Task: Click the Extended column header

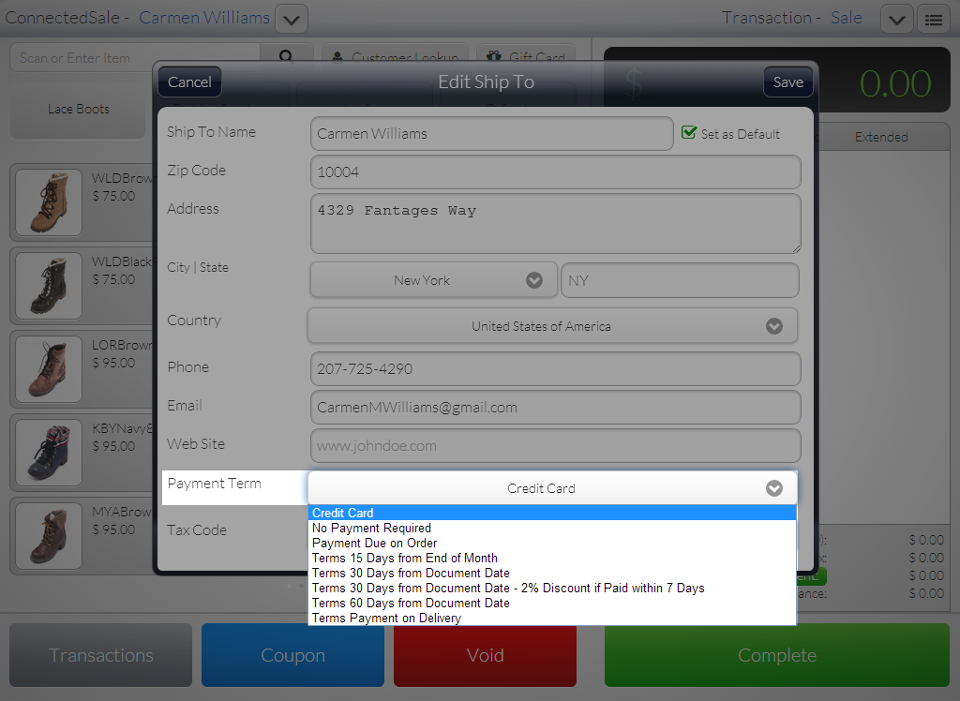Action: pyautogui.click(x=881, y=137)
